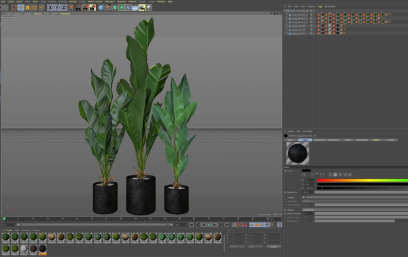Image resolution: width=408 pixels, height=257 pixels.
Task: Open the coordinate space dropdown in coordinates panel
Action: pyautogui.click(x=237, y=246)
